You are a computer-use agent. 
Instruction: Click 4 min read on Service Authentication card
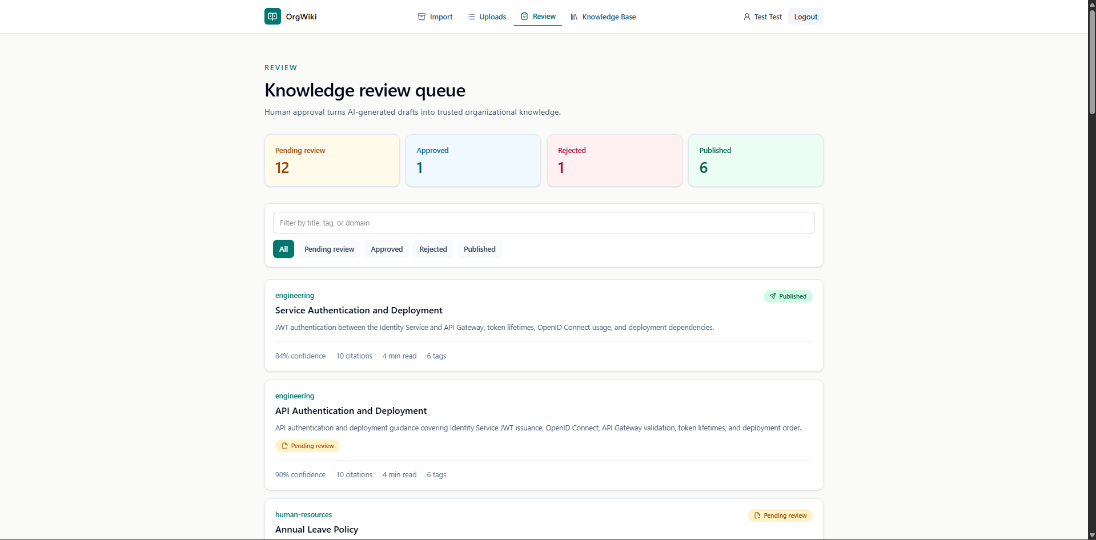click(x=399, y=356)
